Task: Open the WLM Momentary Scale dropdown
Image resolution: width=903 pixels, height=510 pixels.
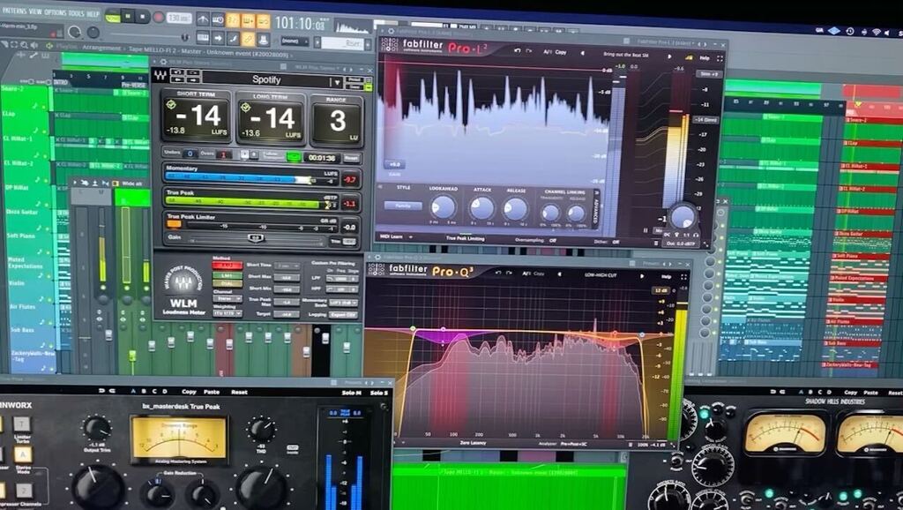Action: (x=343, y=303)
